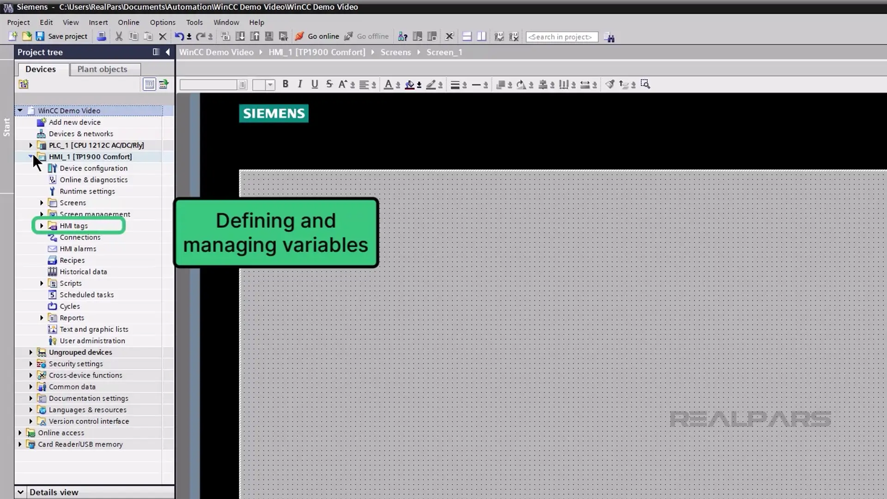Click the font name input box
Screen dimensions: 887x499
pos(209,85)
